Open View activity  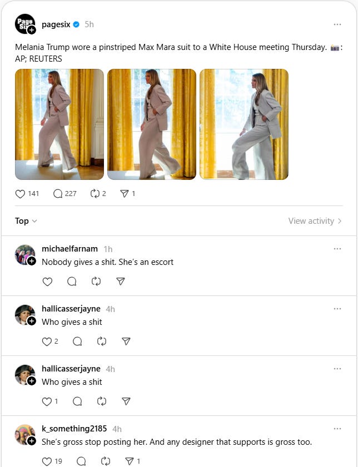(x=315, y=221)
